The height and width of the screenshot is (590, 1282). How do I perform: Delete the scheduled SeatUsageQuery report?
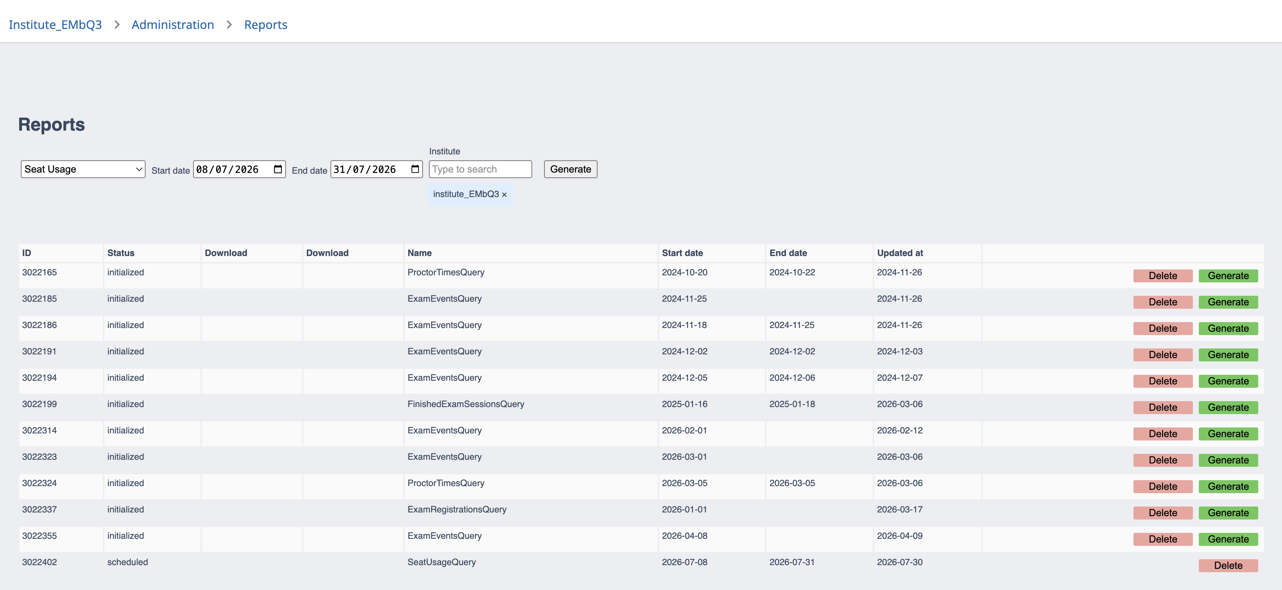(1228, 566)
